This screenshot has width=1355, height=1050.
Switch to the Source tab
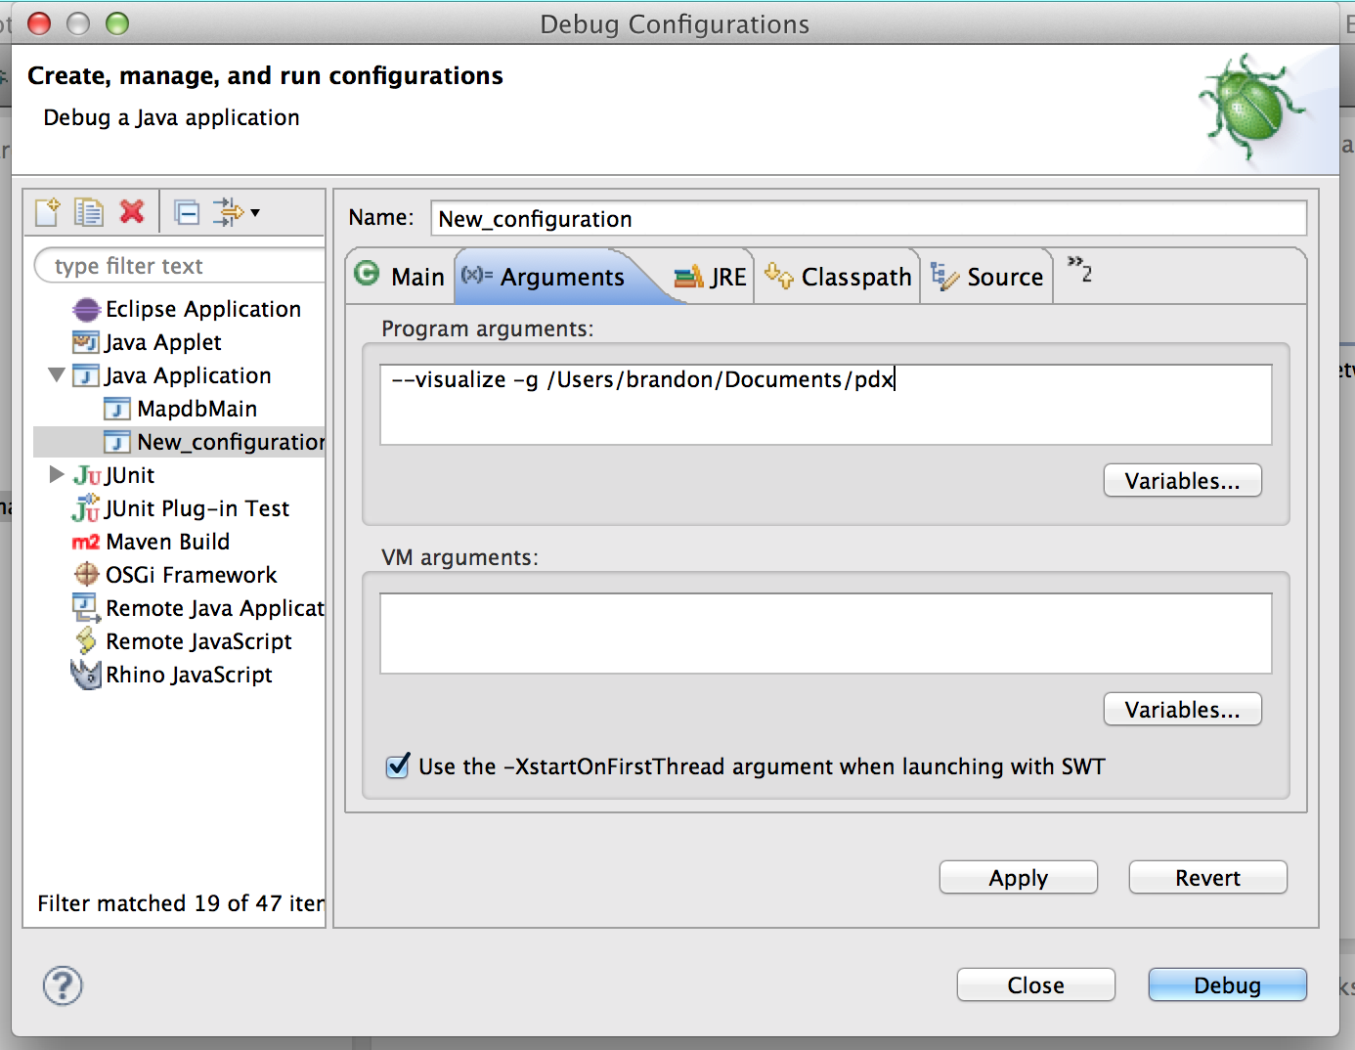tap(987, 277)
